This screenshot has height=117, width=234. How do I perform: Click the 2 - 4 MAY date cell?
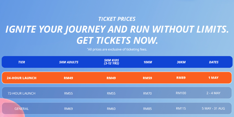pyautogui.click(x=213, y=93)
